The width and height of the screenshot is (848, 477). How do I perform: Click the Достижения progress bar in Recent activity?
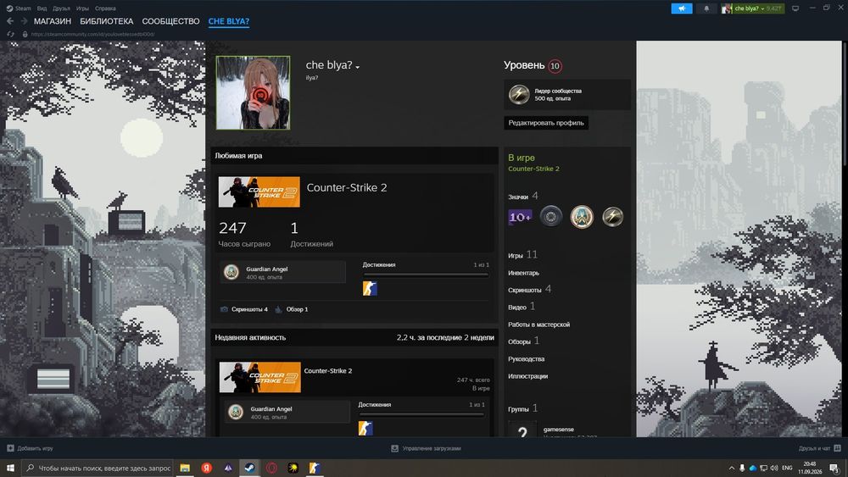(x=421, y=415)
